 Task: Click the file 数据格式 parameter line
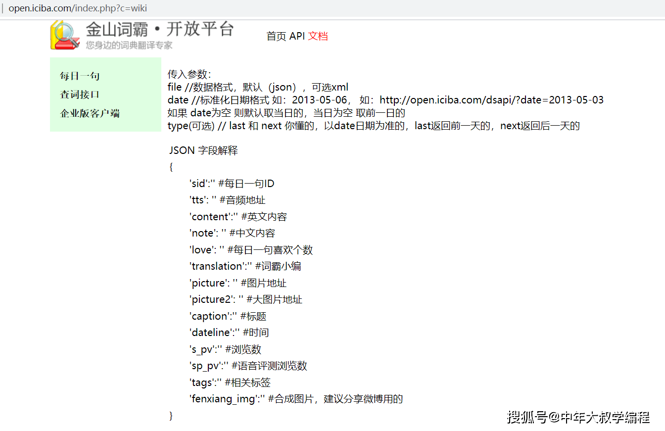point(258,87)
